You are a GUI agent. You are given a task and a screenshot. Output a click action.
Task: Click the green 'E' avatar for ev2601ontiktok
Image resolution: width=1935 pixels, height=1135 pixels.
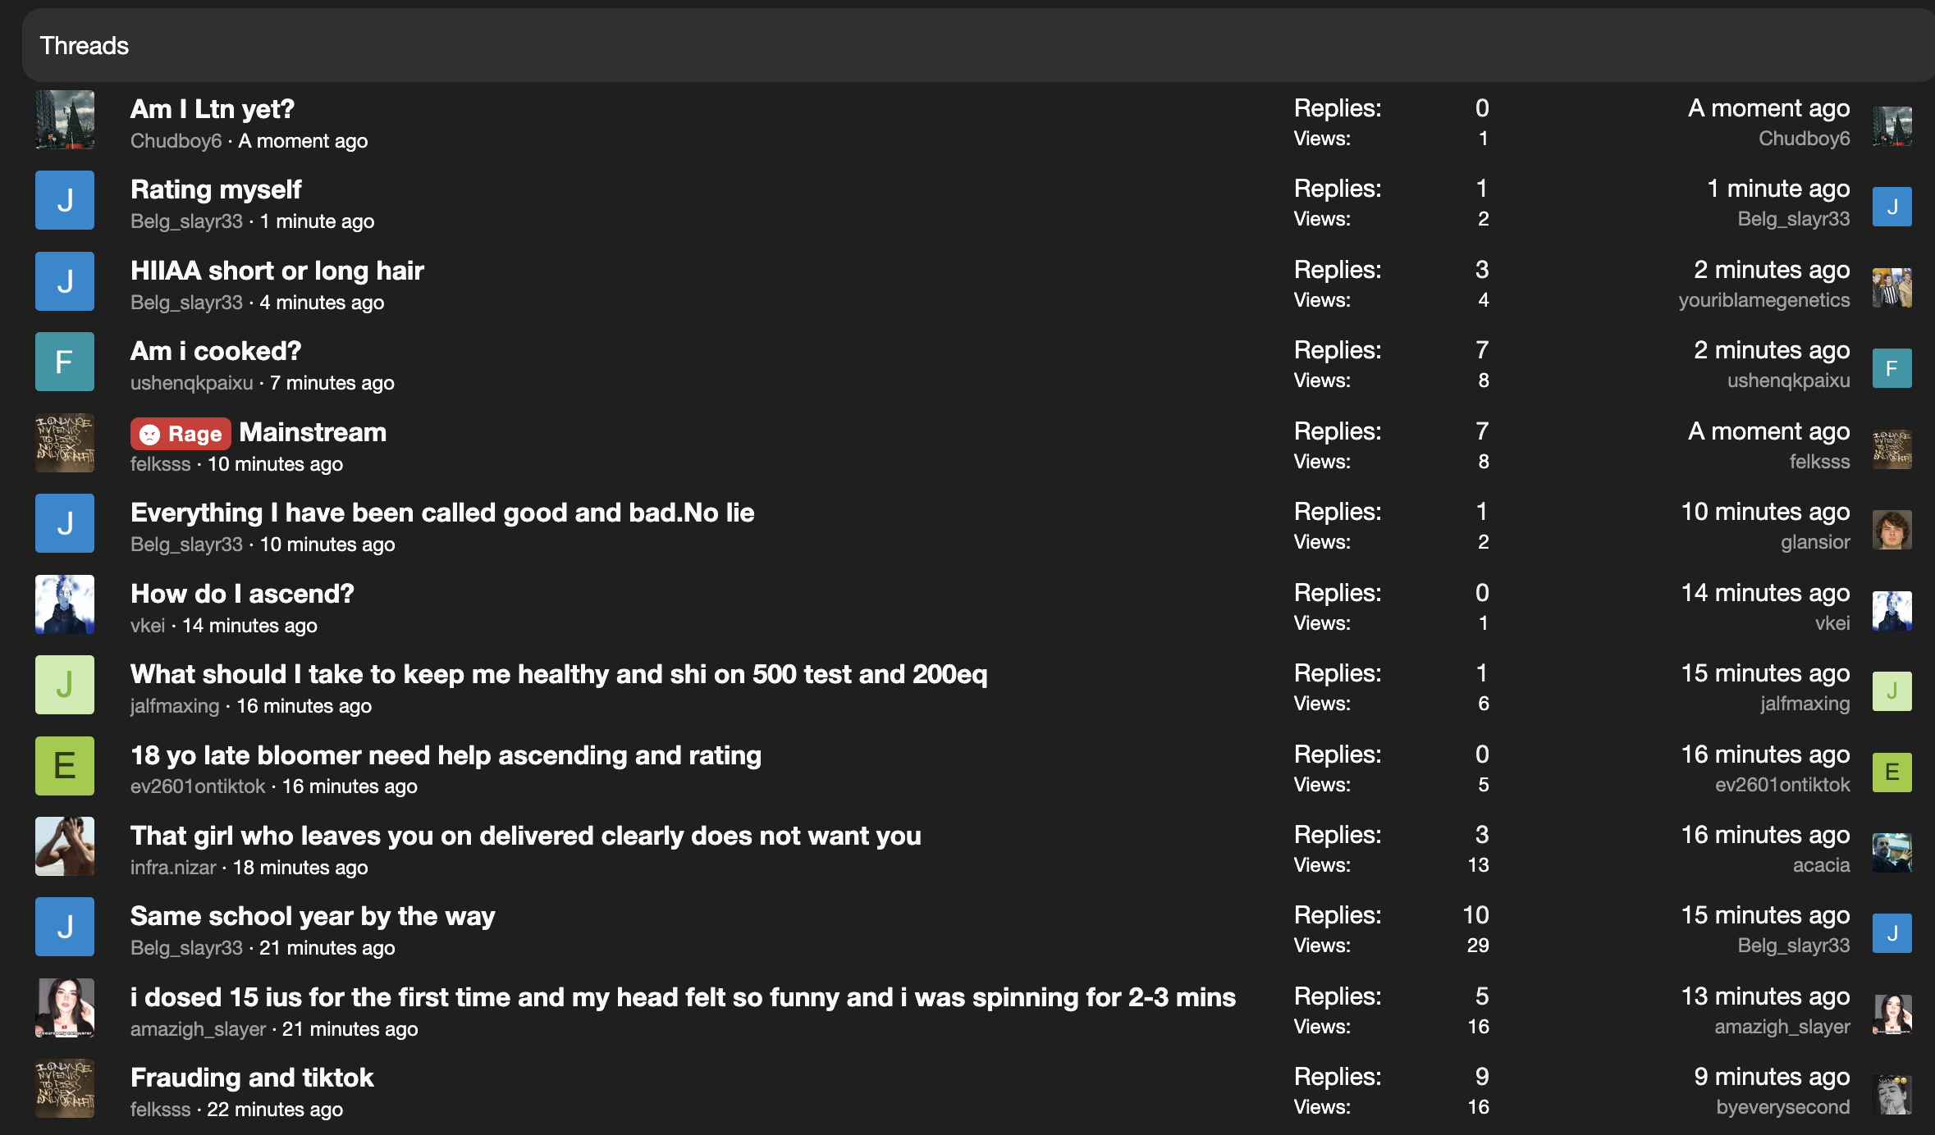point(65,766)
